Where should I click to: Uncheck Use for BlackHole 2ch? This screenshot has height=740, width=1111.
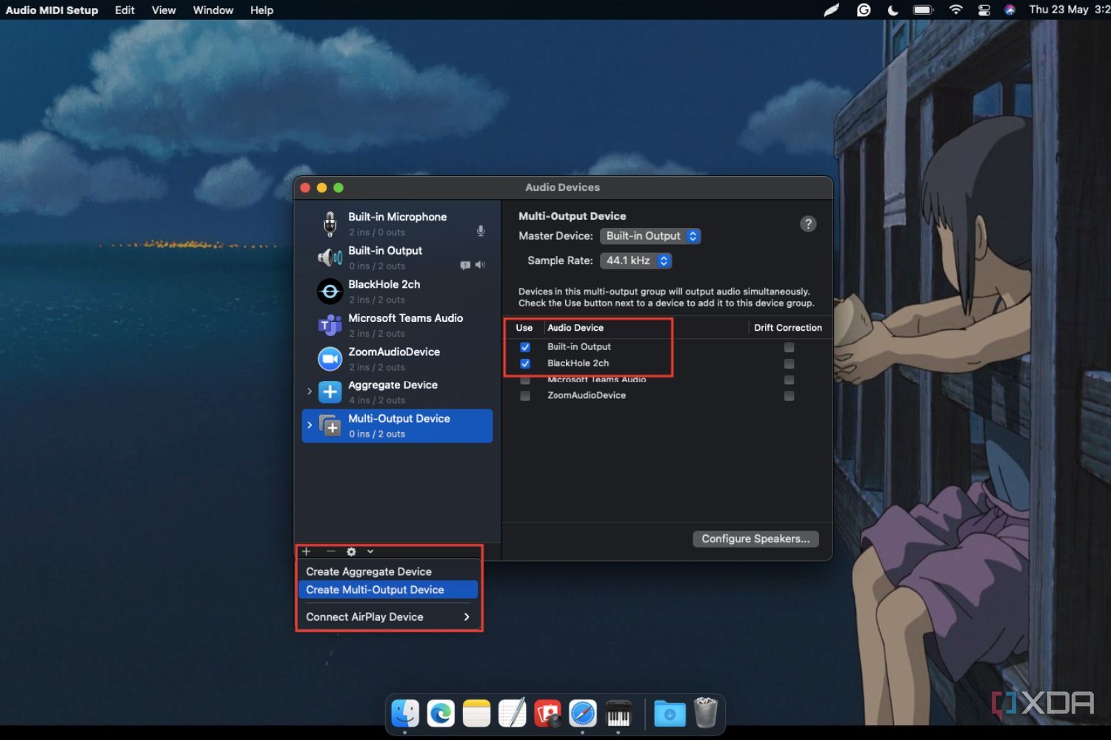pyautogui.click(x=525, y=363)
